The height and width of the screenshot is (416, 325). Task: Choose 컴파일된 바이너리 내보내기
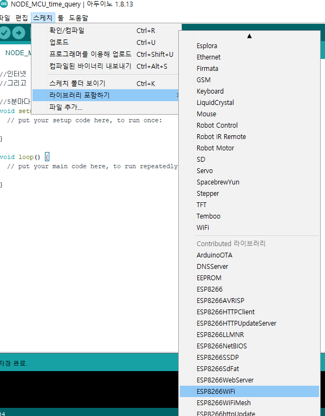[105, 66]
